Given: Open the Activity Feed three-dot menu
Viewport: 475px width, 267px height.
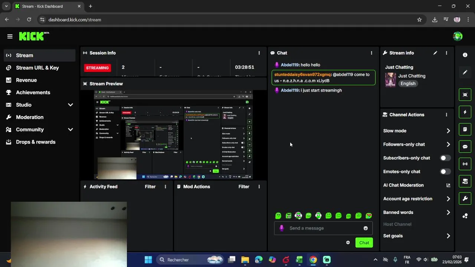Looking at the screenshot, I should click(x=166, y=187).
